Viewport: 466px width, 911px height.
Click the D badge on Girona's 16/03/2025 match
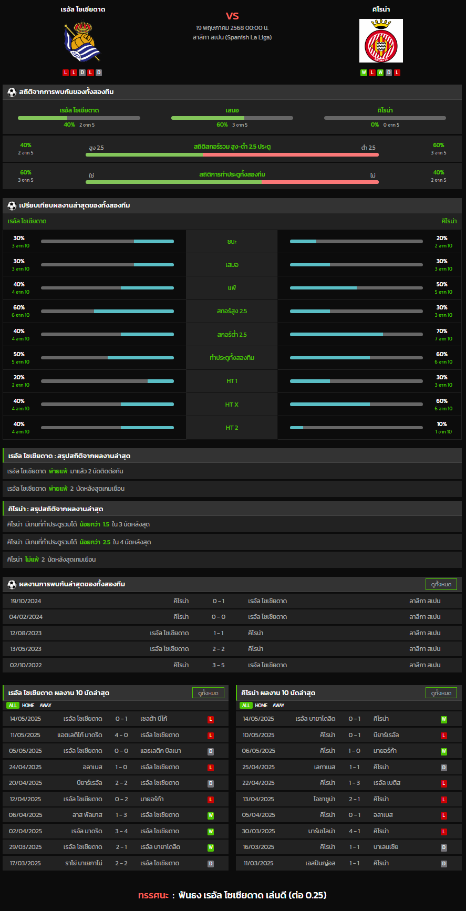(x=444, y=847)
